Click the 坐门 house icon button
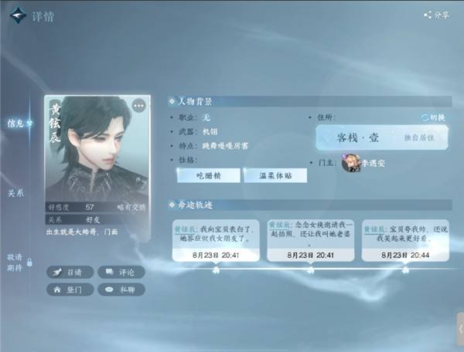 click(70, 289)
